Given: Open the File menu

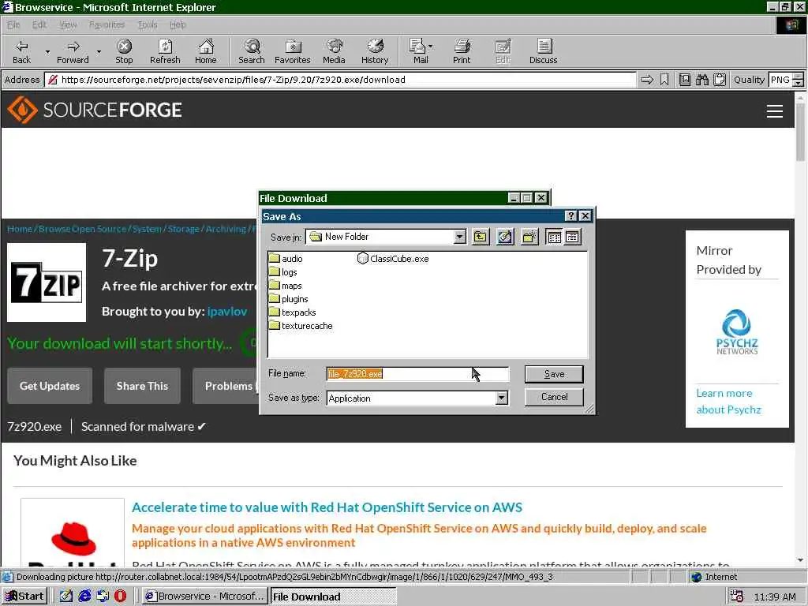Looking at the screenshot, I should pyautogui.click(x=13, y=24).
